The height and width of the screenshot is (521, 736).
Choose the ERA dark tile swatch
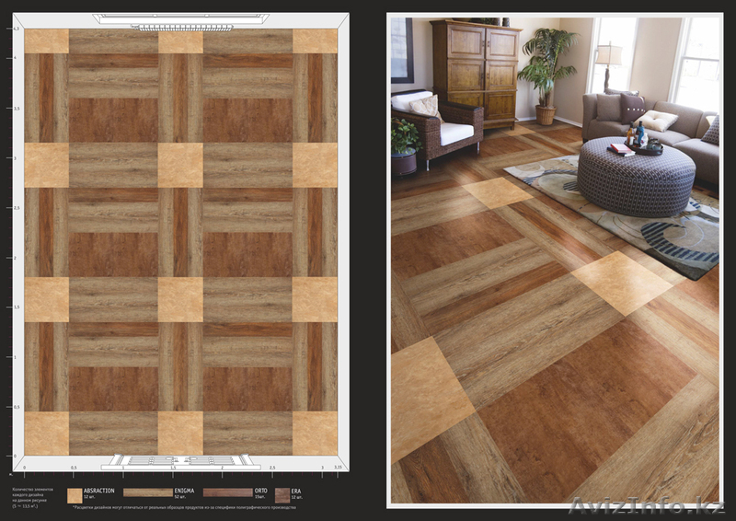click(x=282, y=495)
